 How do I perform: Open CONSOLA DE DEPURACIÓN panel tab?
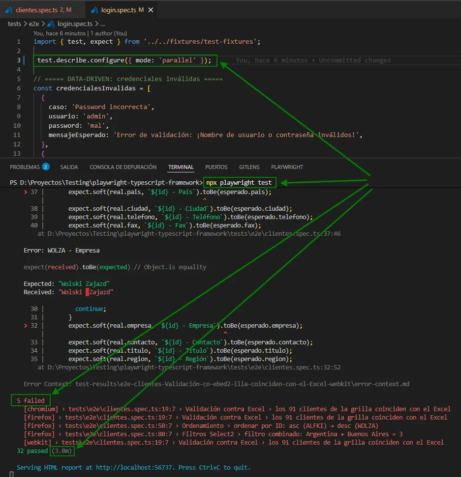(123, 167)
